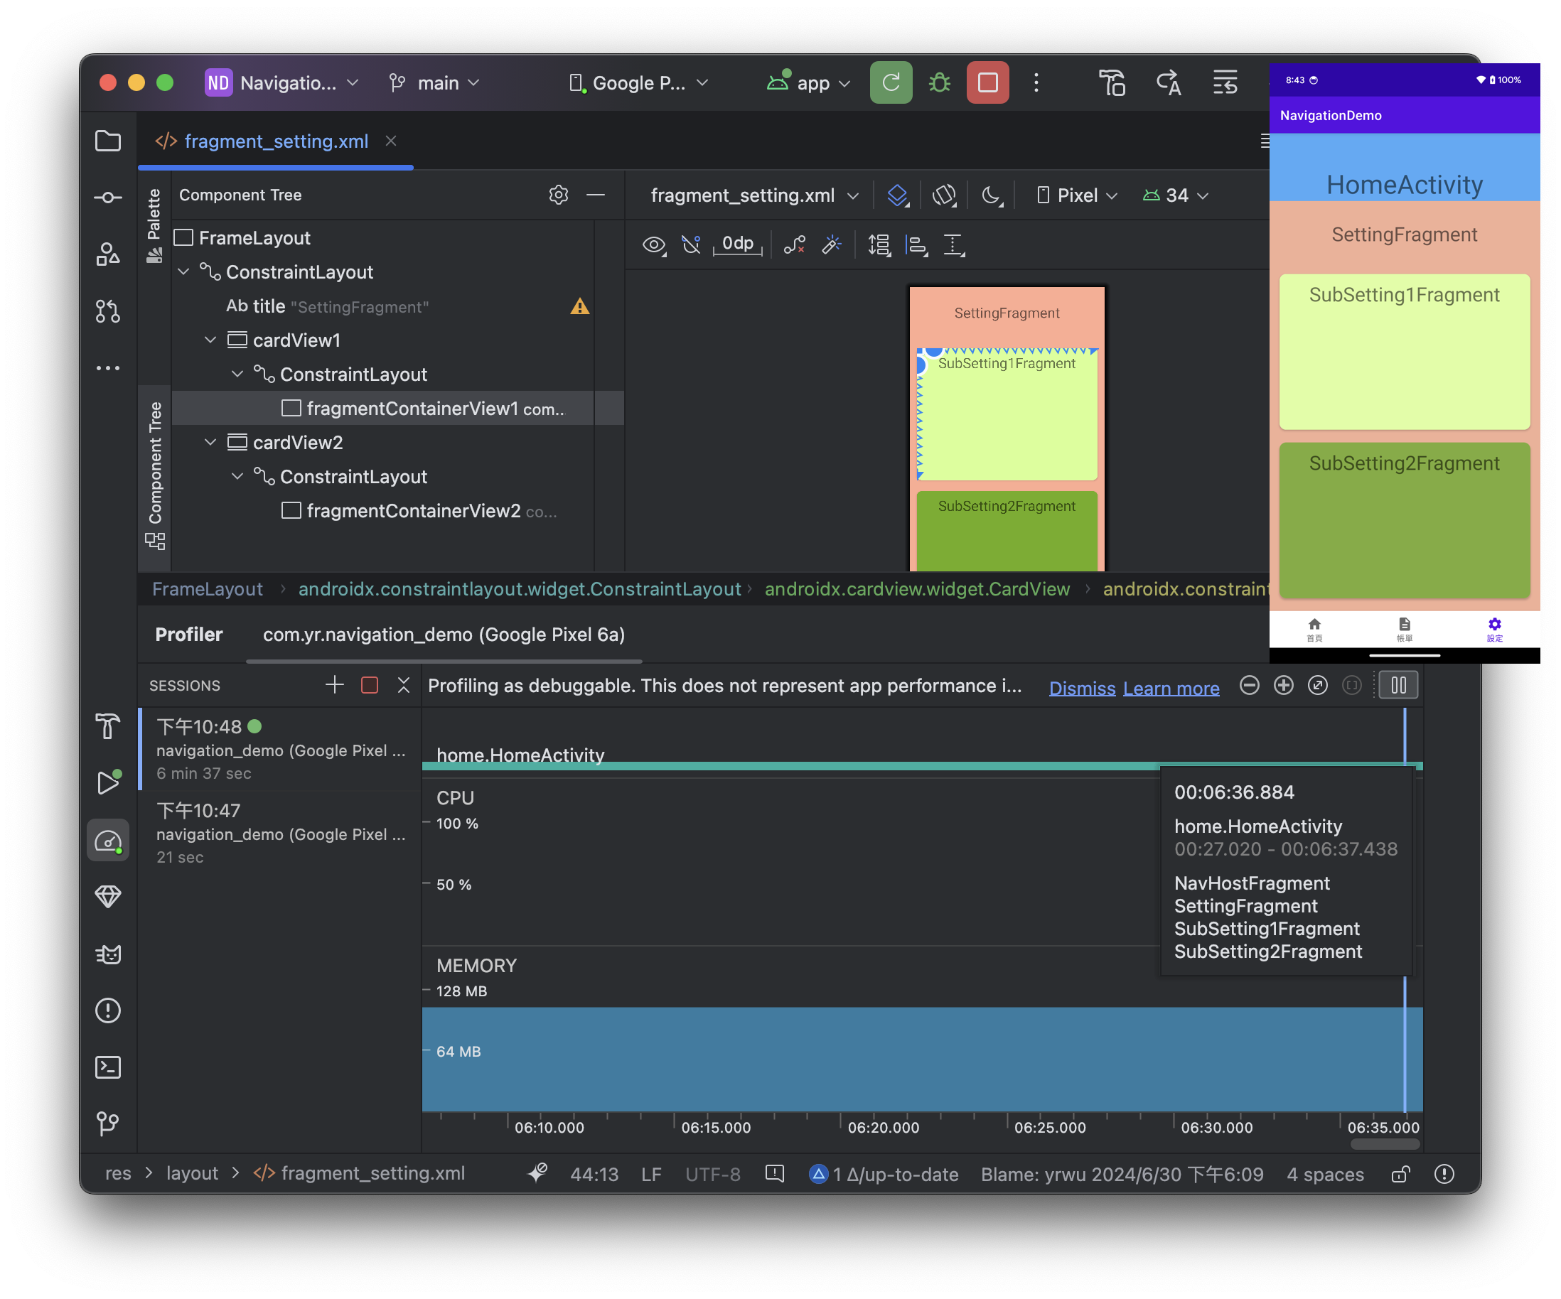
Task: Click the magic wand Infer Constraints icon
Action: [832, 244]
